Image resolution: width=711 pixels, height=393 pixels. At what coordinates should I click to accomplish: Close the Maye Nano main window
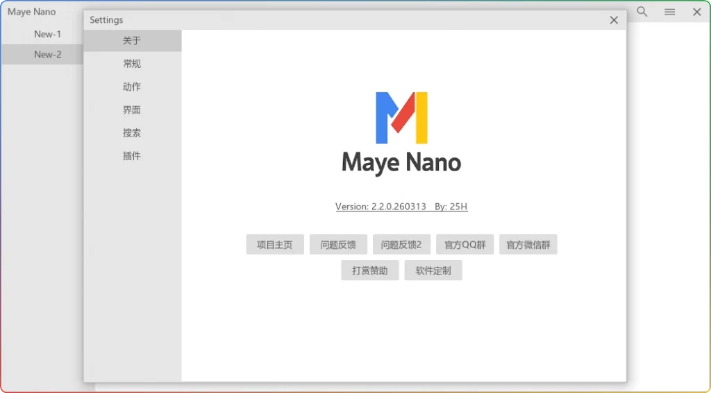click(x=697, y=12)
